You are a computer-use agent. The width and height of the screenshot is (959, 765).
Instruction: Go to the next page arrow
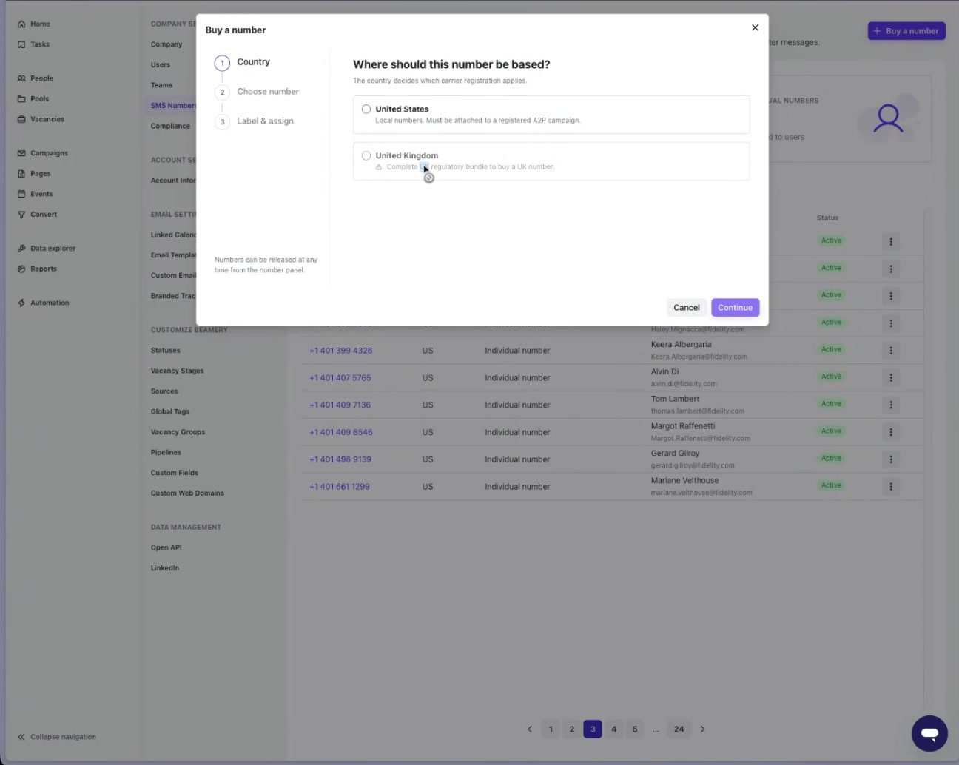tap(703, 729)
